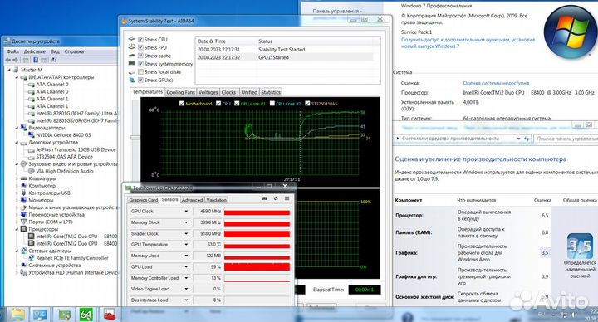Click GPU Load red sensor graph bar

257,266
